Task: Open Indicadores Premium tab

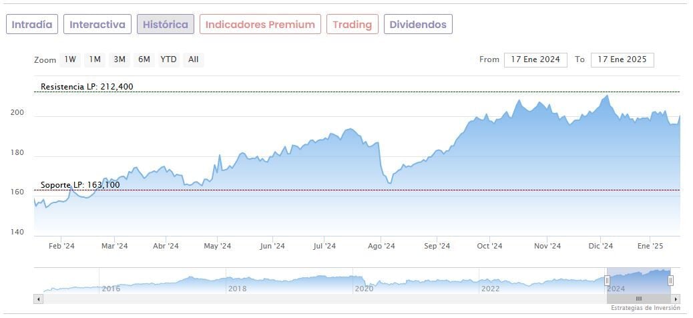Action: [260, 25]
